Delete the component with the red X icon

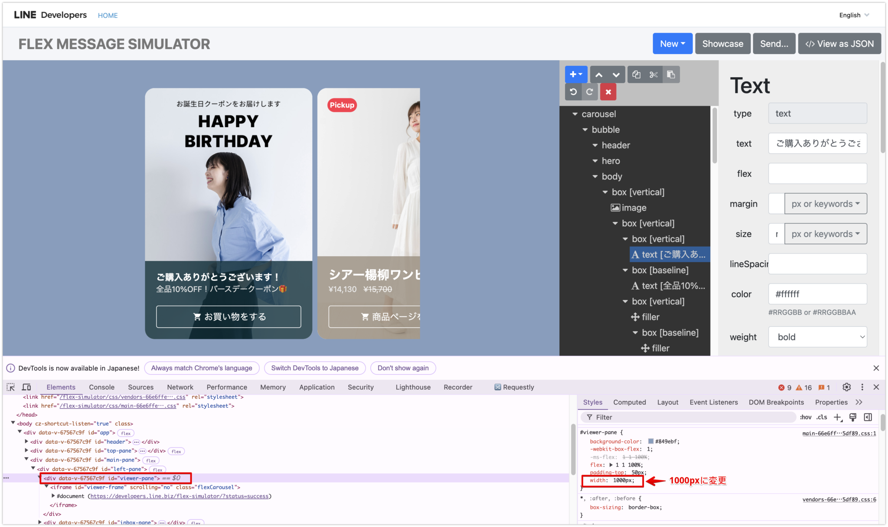point(608,91)
